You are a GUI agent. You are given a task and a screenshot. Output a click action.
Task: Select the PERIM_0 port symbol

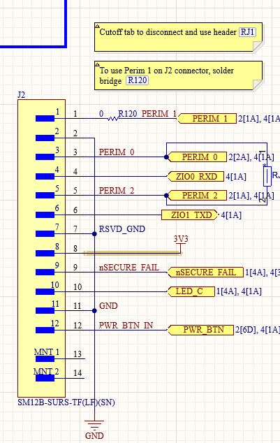click(x=197, y=157)
